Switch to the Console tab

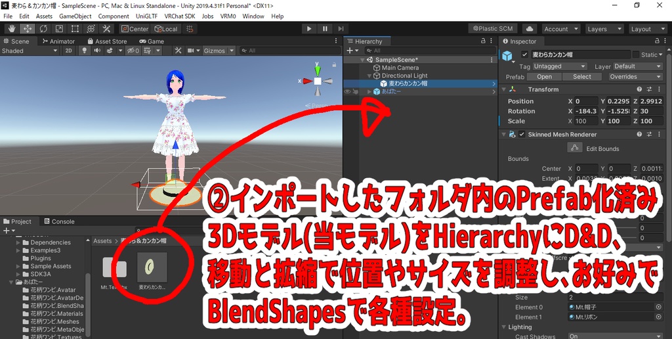[x=58, y=221]
